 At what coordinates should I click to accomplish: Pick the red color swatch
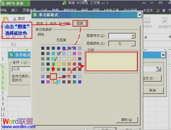pos(74,64)
